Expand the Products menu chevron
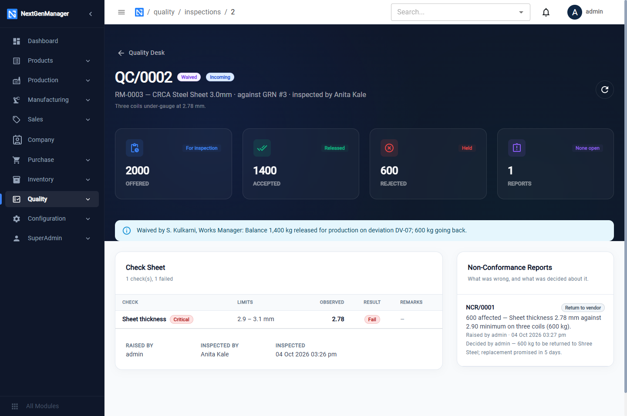This screenshot has width=627, height=416. point(88,61)
